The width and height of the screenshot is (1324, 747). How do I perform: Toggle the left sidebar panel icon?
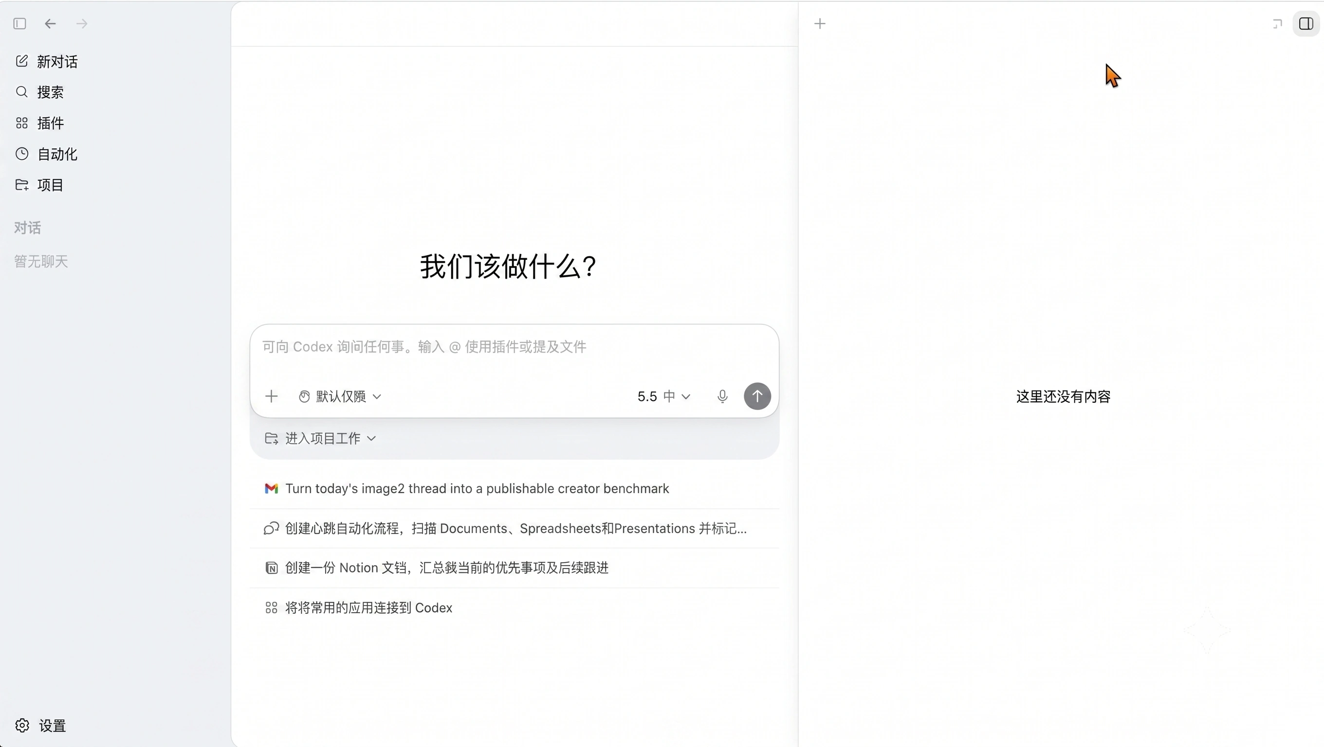point(19,24)
